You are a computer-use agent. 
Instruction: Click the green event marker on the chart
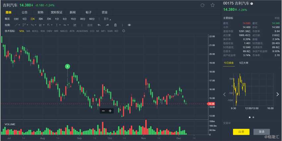tap(67, 67)
